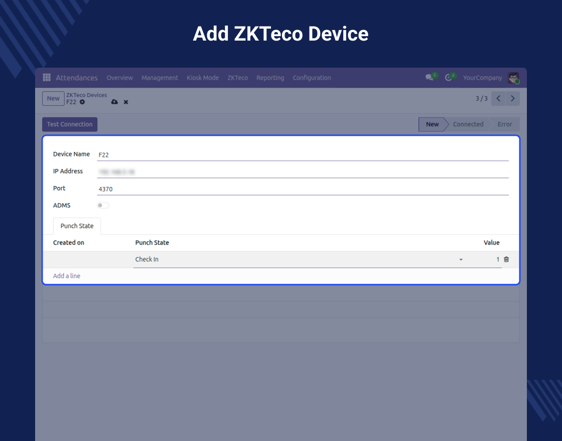Save record with cloud upload icon
Viewport: 562px width, 441px height.
click(114, 102)
